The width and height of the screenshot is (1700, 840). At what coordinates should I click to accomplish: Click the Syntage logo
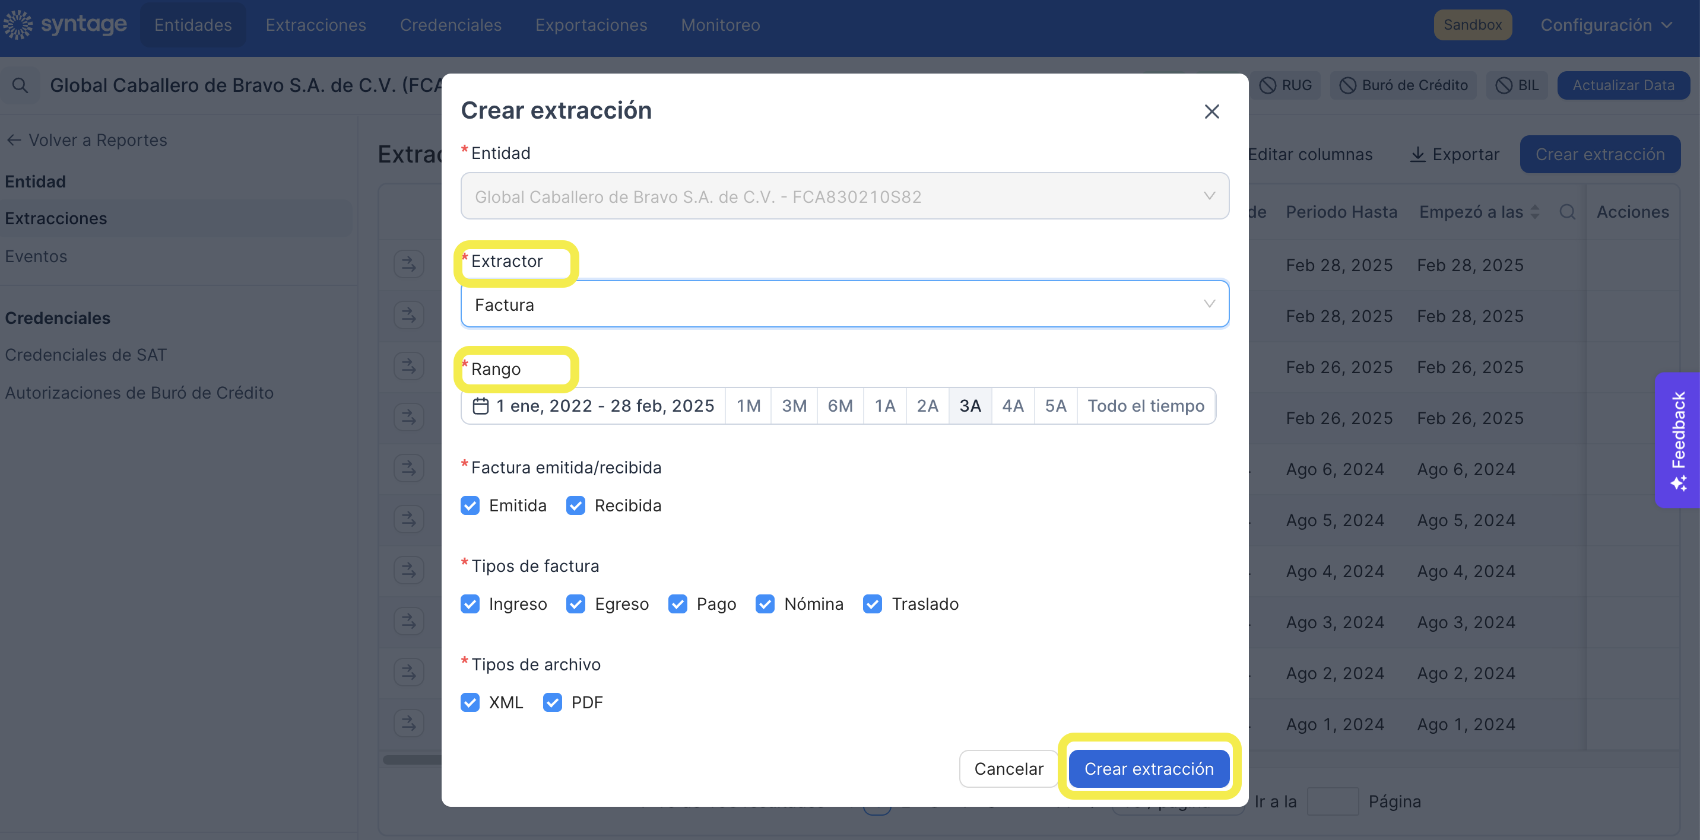tap(65, 24)
